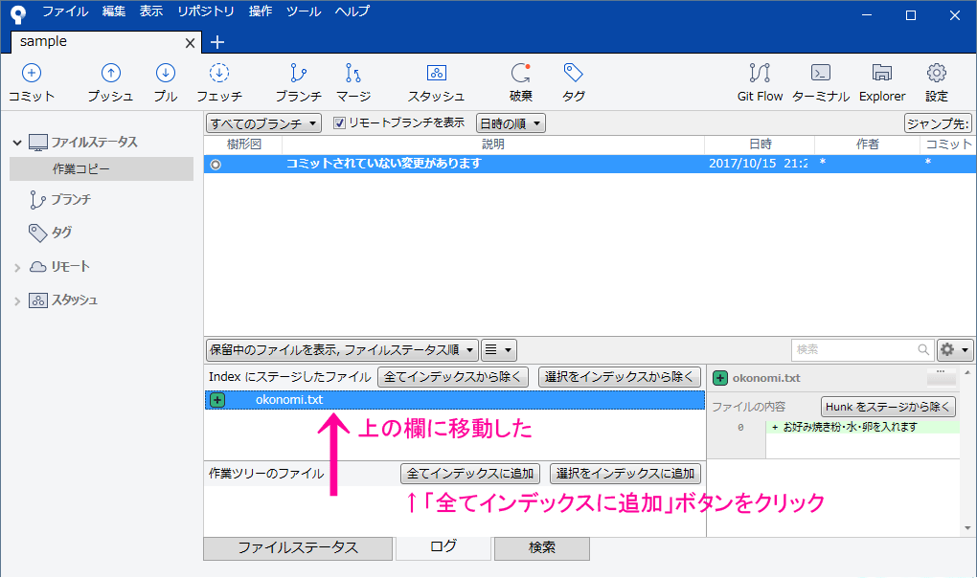This screenshot has width=977, height=578.
Task: Select 作業コピー in the sidebar
Action: click(x=102, y=168)
